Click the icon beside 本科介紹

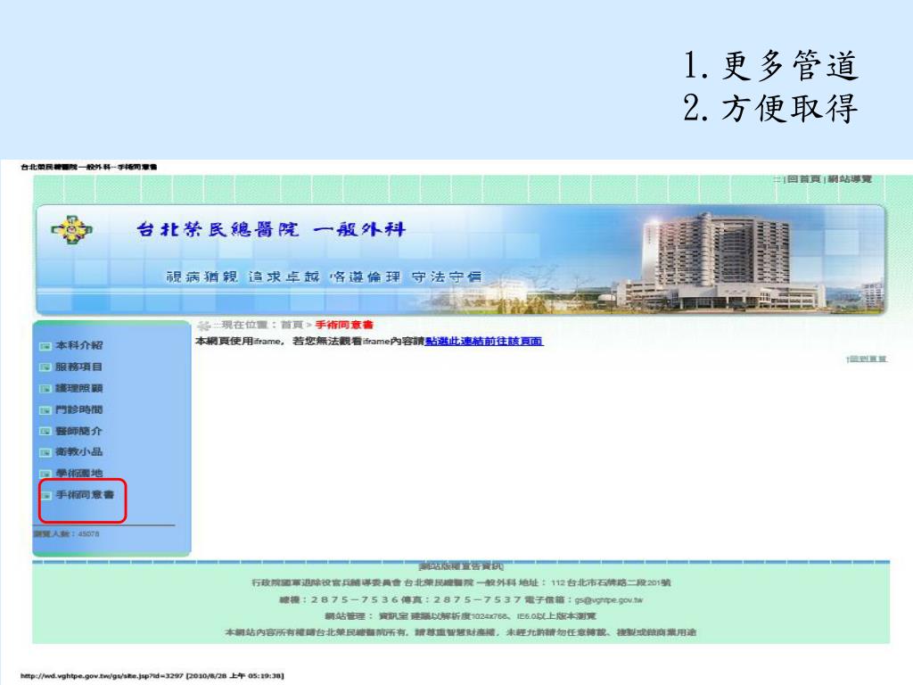(45, 346)
